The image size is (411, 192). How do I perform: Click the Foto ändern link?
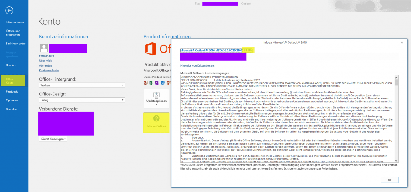(x=47, y=56)
